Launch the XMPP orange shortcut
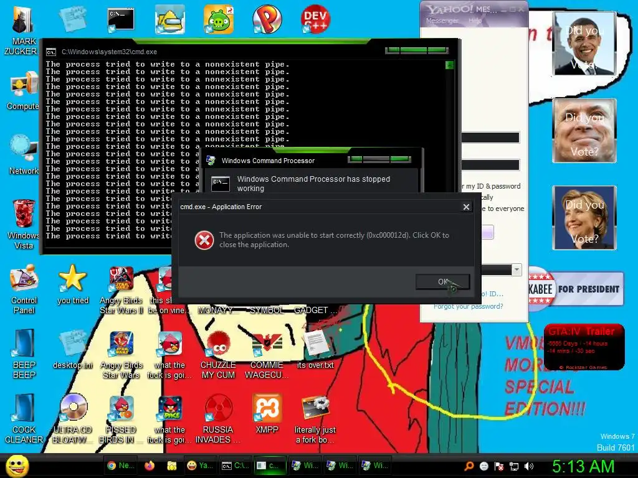 pyautogui.click(x=267, y=413)
